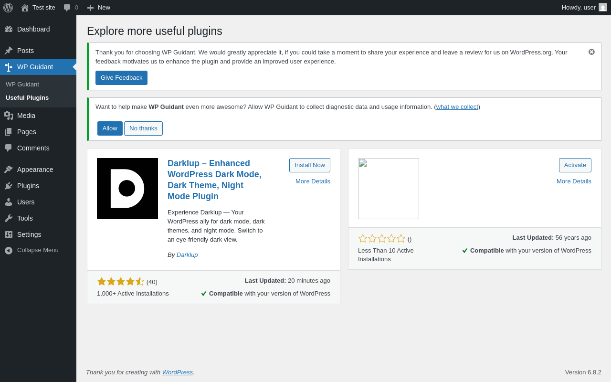Click the Settings sliders icon
The width and height of the screenshot is (611, 382).
9,234
